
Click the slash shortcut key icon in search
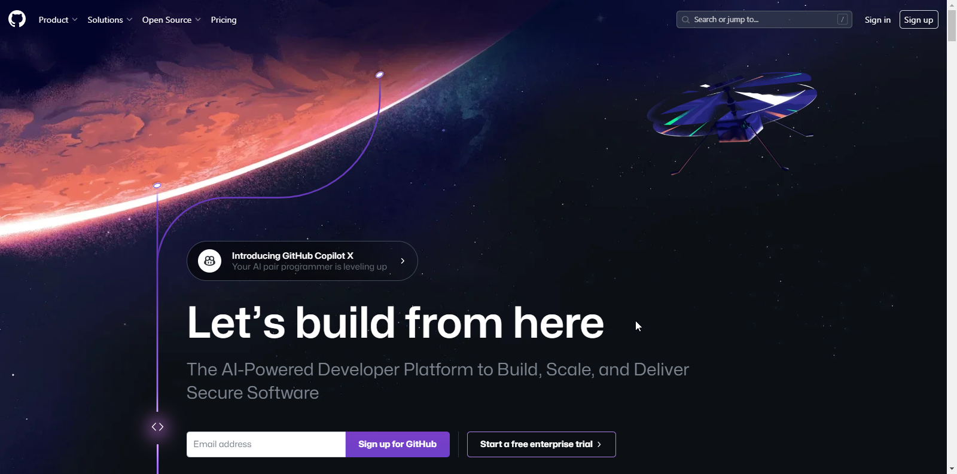(x=842, y=20)
